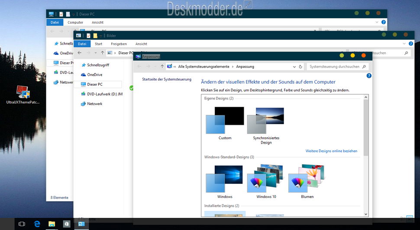
Task: Open the Freigeben ribbon tab in Bilder window
Action: pos(119,44)
